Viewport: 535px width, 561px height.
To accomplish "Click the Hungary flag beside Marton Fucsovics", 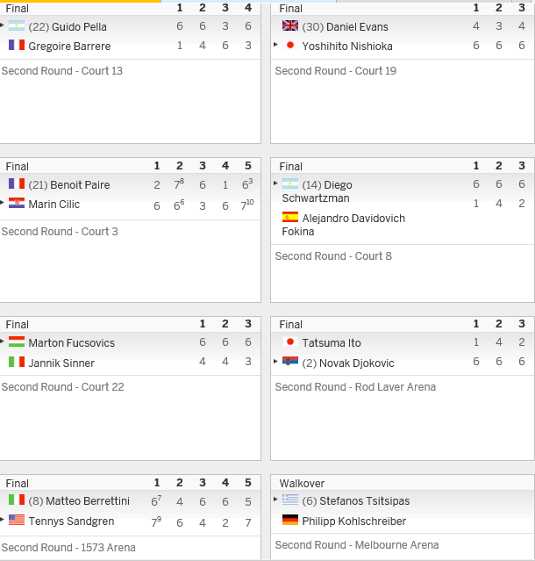I will pyautogui.click(x=17, y=342).
